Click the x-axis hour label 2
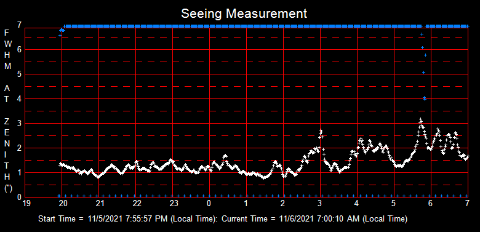 point(283,204)
